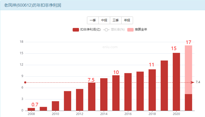Select the 2009 profit bar
Screen dimensions: 205x117
[43, 109]
